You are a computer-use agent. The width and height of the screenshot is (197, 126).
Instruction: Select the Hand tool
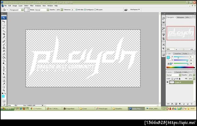pyautogui.click(x=4, y=87)
